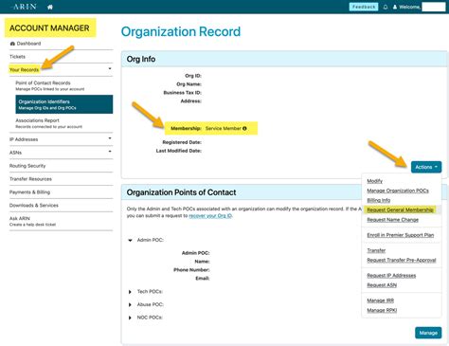This screenshot has height=346, width=449.
Task: Open Tickets in the sidebar
Action: 17,57
